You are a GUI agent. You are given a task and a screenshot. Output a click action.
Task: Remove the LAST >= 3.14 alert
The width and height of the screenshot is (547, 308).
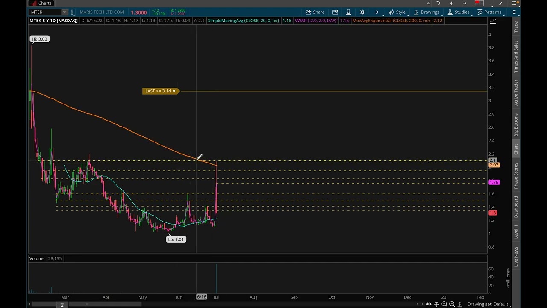coord(174,91)
